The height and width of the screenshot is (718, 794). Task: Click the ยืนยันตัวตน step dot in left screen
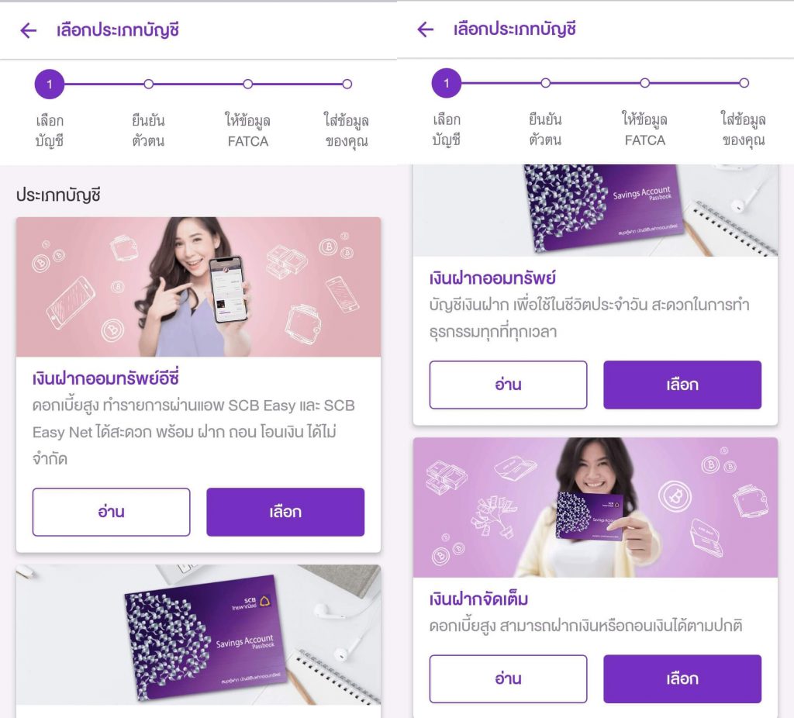click(x=148, y=84)
